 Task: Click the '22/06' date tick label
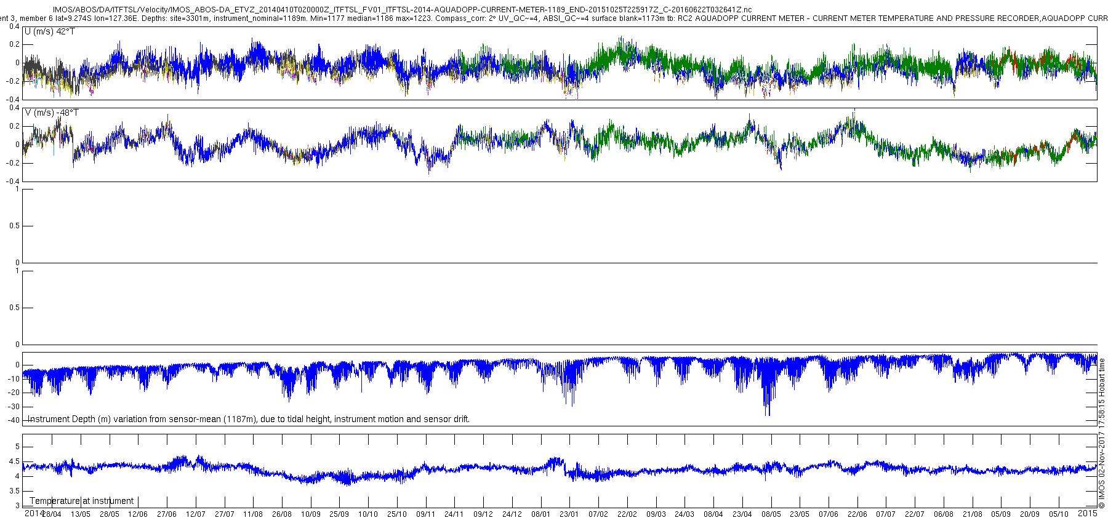tap(857, 514)
